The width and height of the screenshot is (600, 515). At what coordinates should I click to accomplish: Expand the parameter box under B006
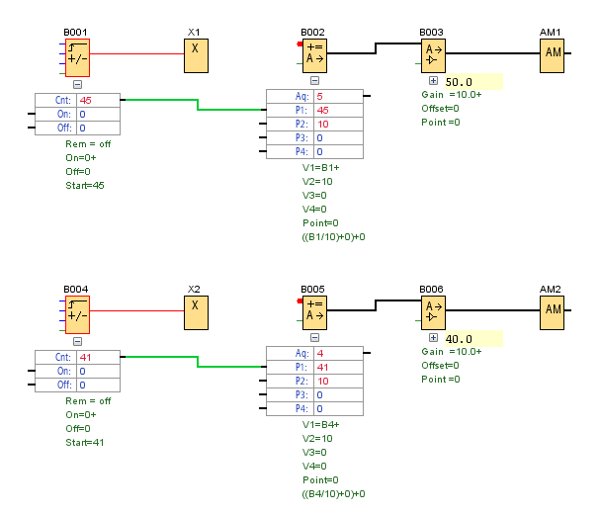(x=433, y=337)
